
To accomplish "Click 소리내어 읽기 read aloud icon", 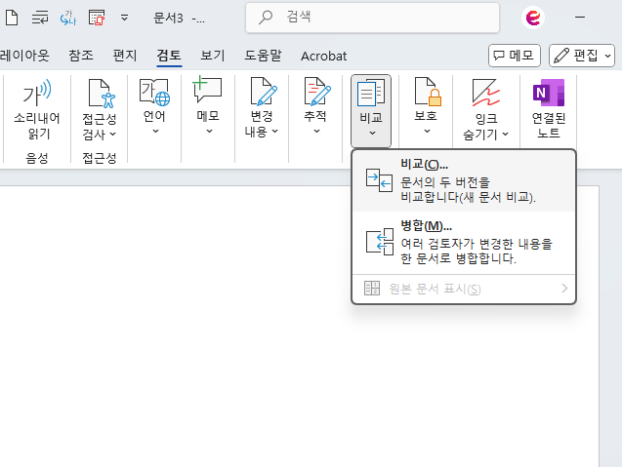I will coord(37,93).
